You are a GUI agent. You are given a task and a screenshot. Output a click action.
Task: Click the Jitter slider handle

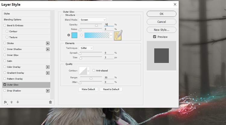click(x=80, y=83)
